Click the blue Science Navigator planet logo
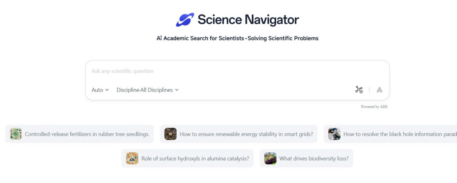The image size is (457, 183). click(185, 19)
